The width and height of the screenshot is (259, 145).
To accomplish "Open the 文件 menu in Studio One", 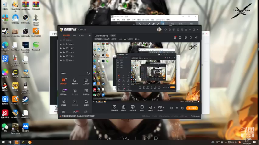I will pos(113,20).
